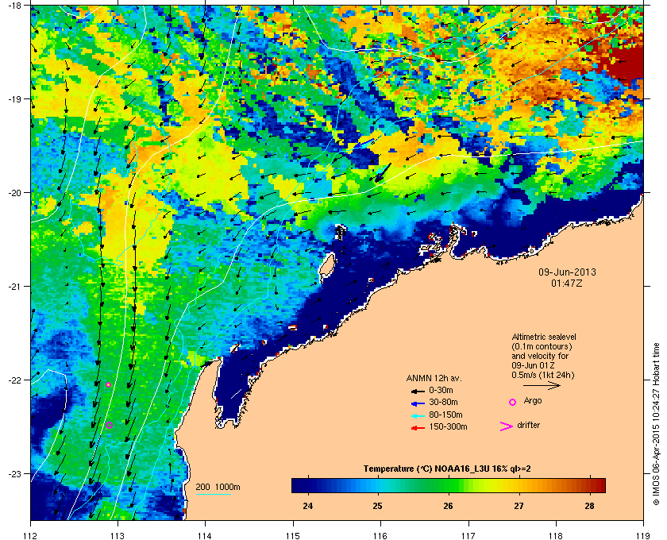Click the green 26°C section of colorbar
Viewport: 667px width, 540px height.
[x=448, y=485]
